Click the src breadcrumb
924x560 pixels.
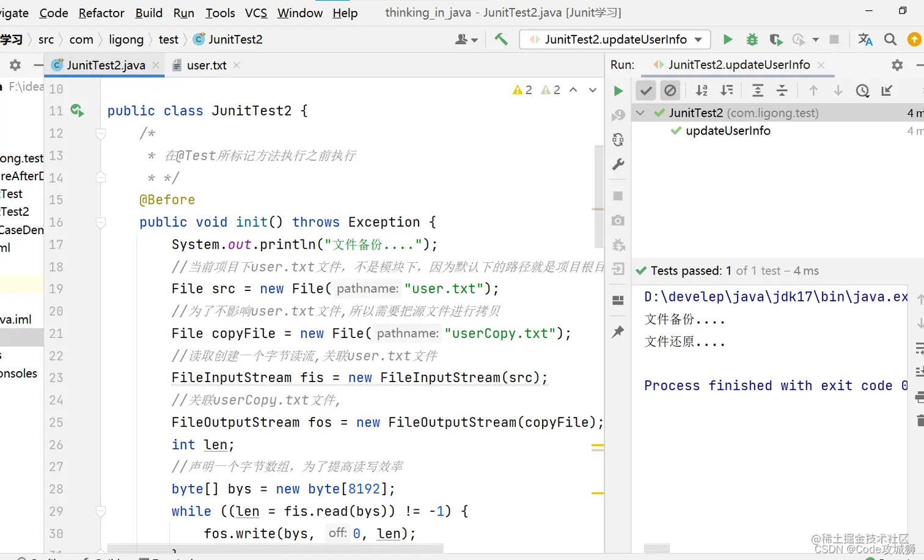tap(46, 40)
